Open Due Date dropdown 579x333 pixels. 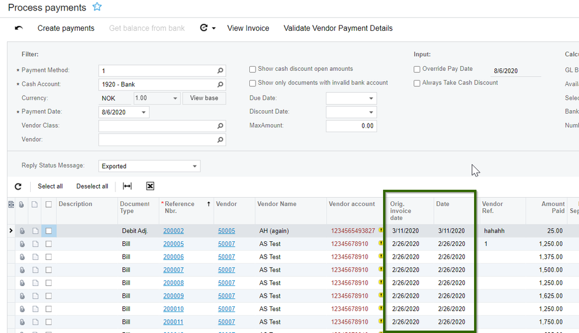(371, 98)
